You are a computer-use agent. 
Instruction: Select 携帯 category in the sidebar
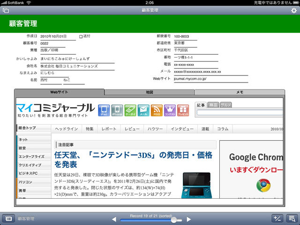(x=34, y=190)
